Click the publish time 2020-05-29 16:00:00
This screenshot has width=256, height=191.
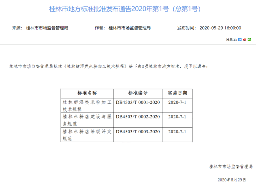pos(220,28)
